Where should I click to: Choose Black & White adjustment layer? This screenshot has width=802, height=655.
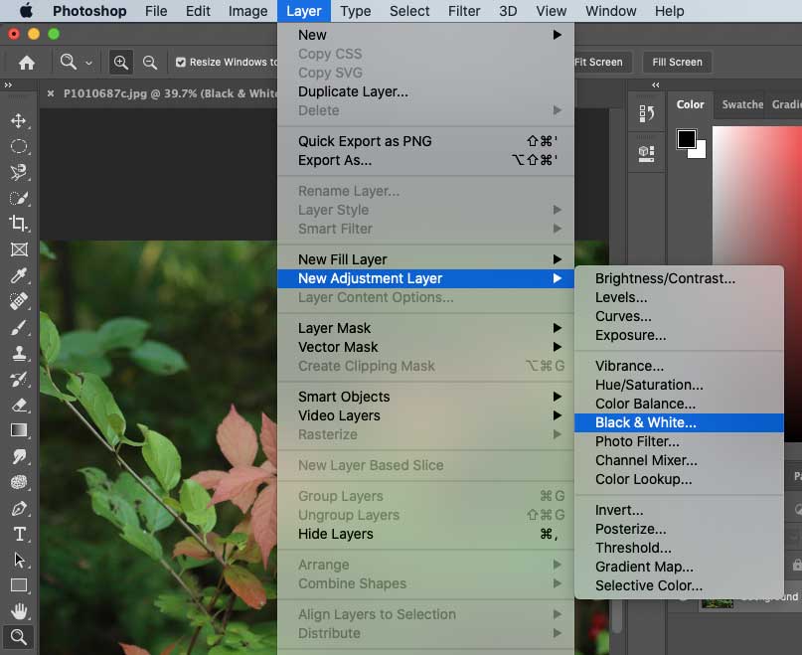point(679,422)
